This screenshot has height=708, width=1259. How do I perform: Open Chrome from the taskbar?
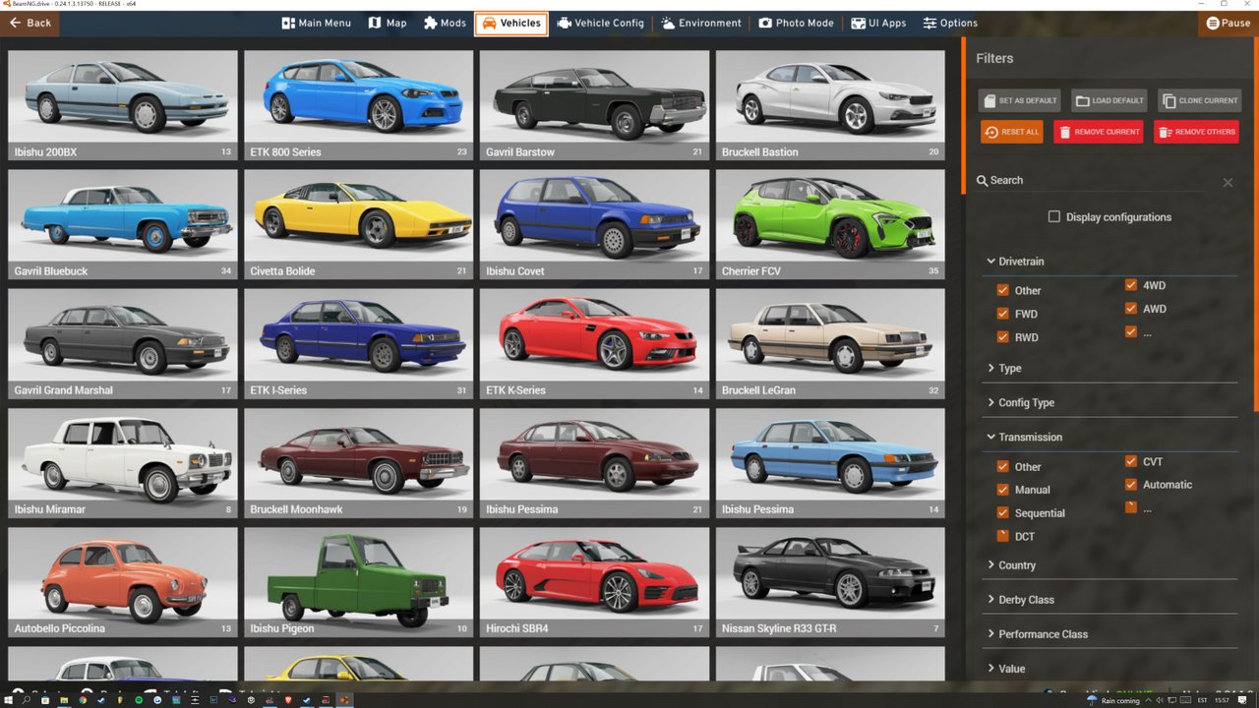click(83, 700)
